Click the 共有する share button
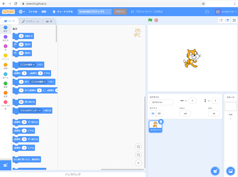The image size is (238, 177). 120,11
